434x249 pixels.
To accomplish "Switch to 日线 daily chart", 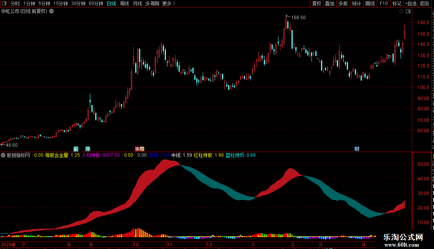I will click(x=111, y=3).
